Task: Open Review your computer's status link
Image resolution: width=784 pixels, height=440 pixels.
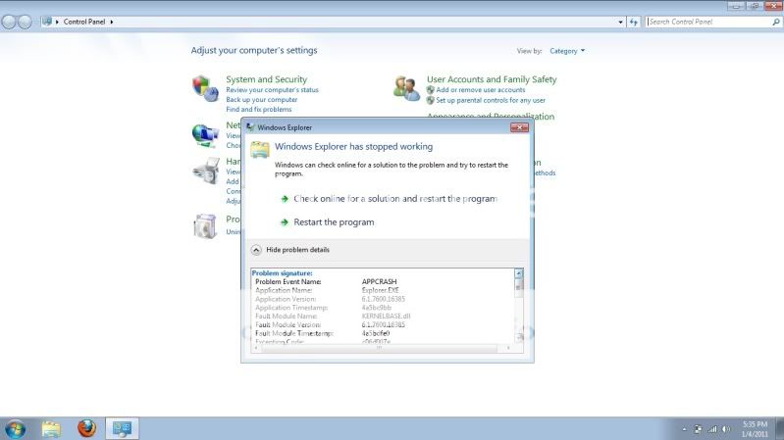Action: point(272,90)
